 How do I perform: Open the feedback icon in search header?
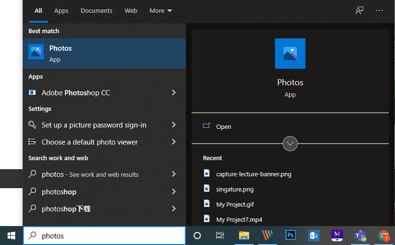tap(359, 10)
